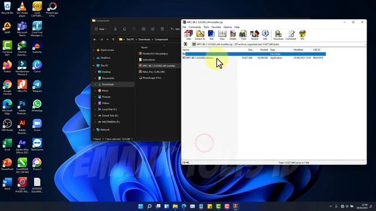Click the Comment icon in WinRAR toolbar
Screen dimensions: 376x211
coord(291,35)
